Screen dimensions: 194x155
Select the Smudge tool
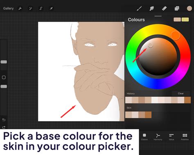pyautogui.click(x=151, y=9)
